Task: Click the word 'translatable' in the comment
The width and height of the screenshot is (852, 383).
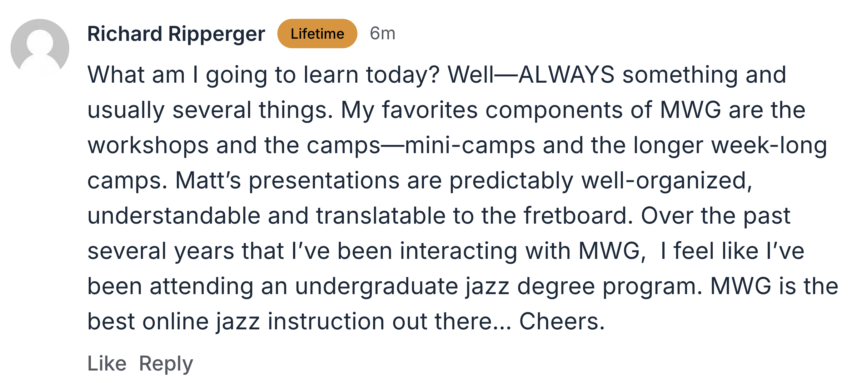Action: tap(381, 216)
